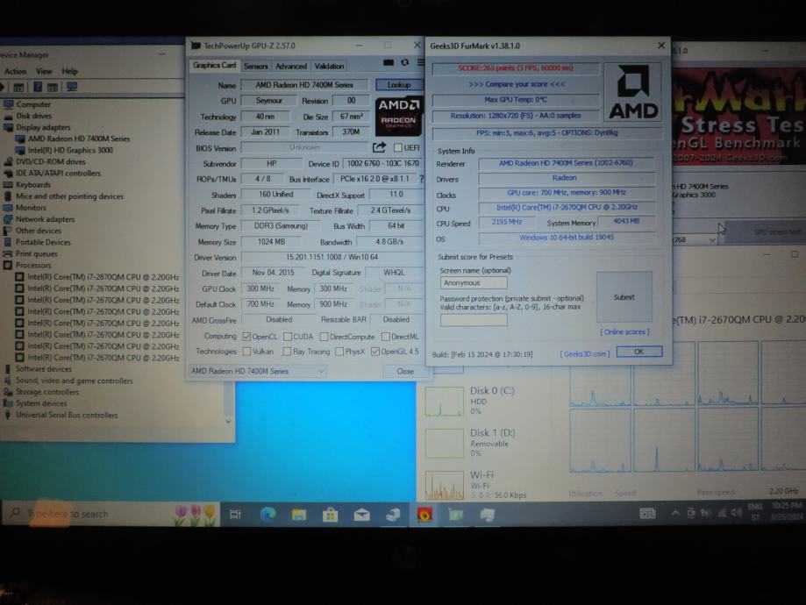Screen dimensions: 806x605
Task: Select Display adapters in Device Manager
Action: click(43, 127)
